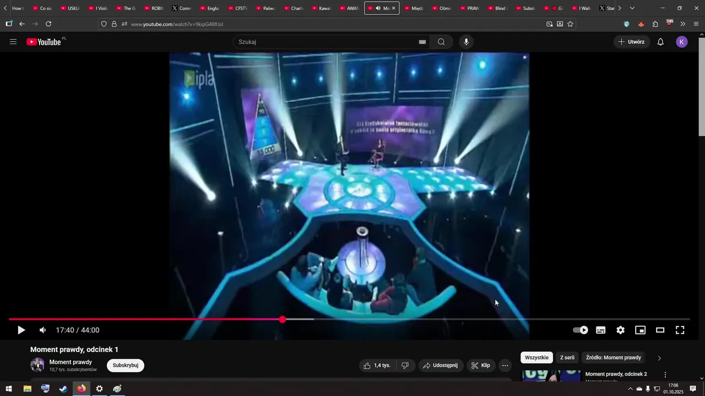This screenshot has height=396, width=705.
Task: Select the Z serii filter chip
Action: click(567, 358)
